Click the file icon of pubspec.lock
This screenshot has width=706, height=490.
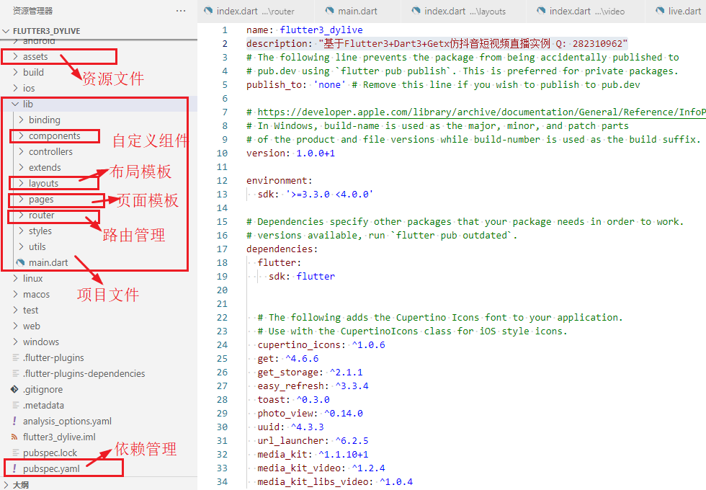click(x=16, y=453)
